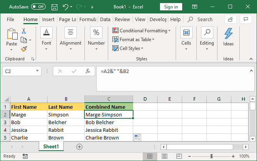Click the Undo arrow icon
Image resolution: width=257 pixels, height=161 pixels.
(66, 7)
